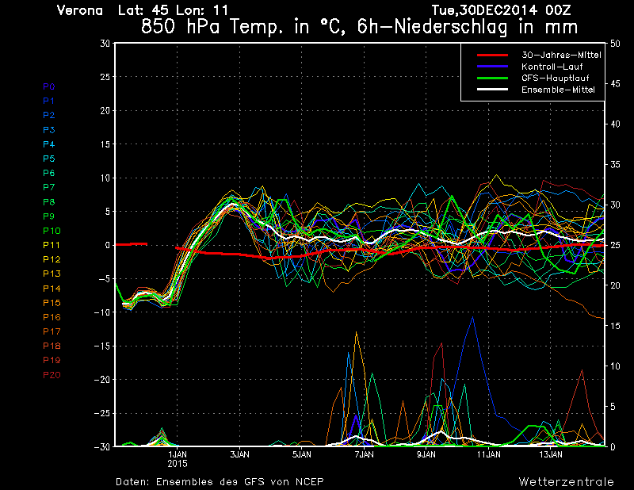This screenshot has width=634, height=490.
Task: Click the "P7" ensemble member label
Action: (x=49, y=187)
